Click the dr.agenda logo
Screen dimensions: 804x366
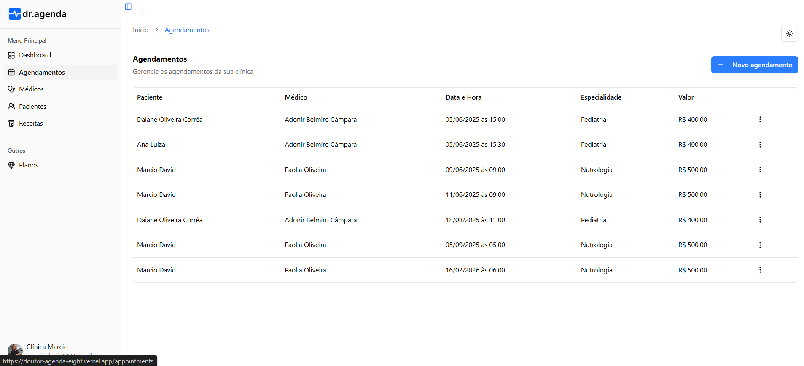38,14
